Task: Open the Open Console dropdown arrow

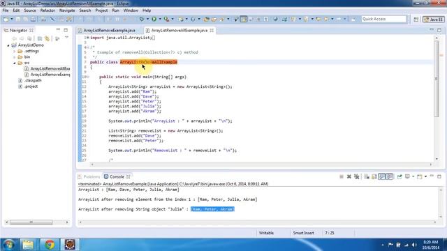Action: pos(425,176)
